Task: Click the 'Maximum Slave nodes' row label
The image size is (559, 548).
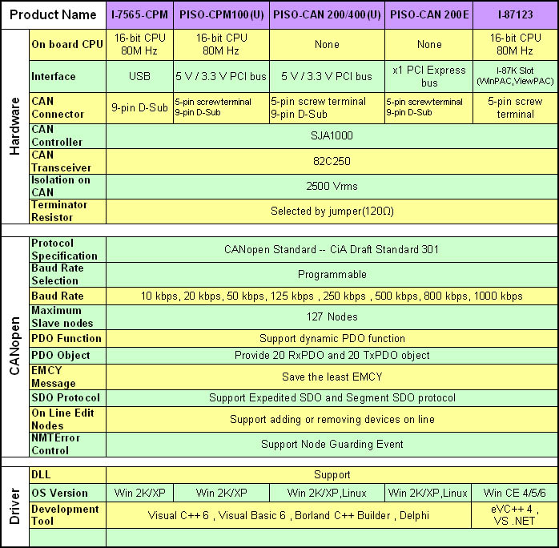Action: pos(67,317)
